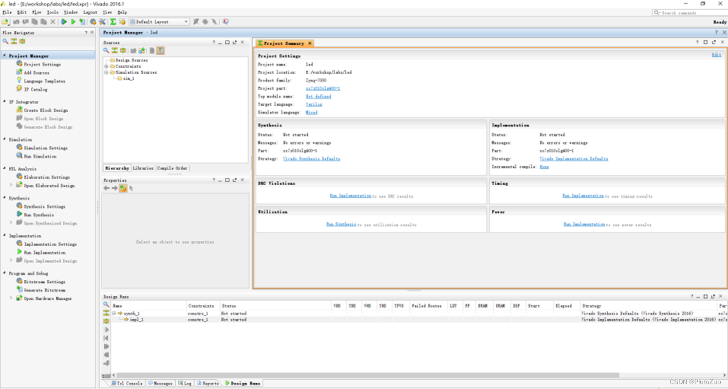Image resolution: width=728 pixels, height=389 pixels.
Task: Click the Generate Bitstream icon in main toolbar
Action: pyautogui.click(x=82, y=22)
